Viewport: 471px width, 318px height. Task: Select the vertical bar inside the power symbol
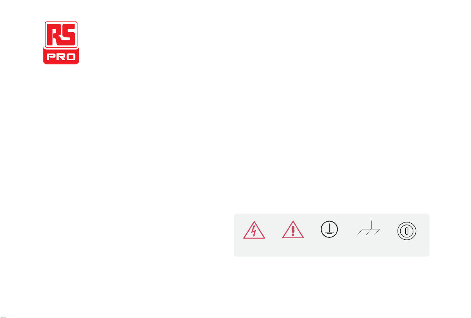point(407,232)
